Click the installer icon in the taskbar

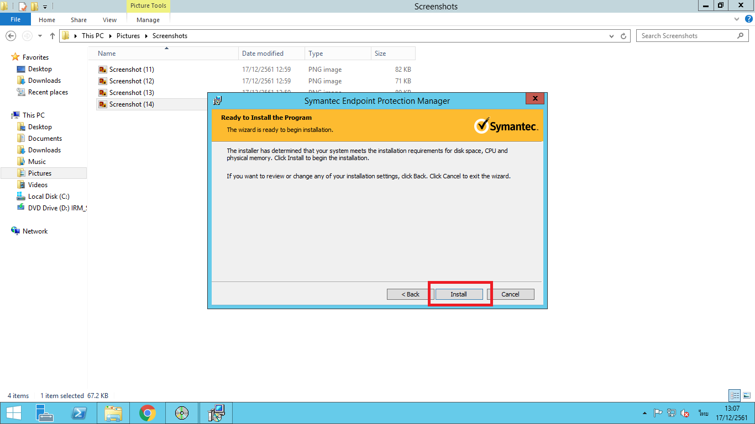point(216,413)
